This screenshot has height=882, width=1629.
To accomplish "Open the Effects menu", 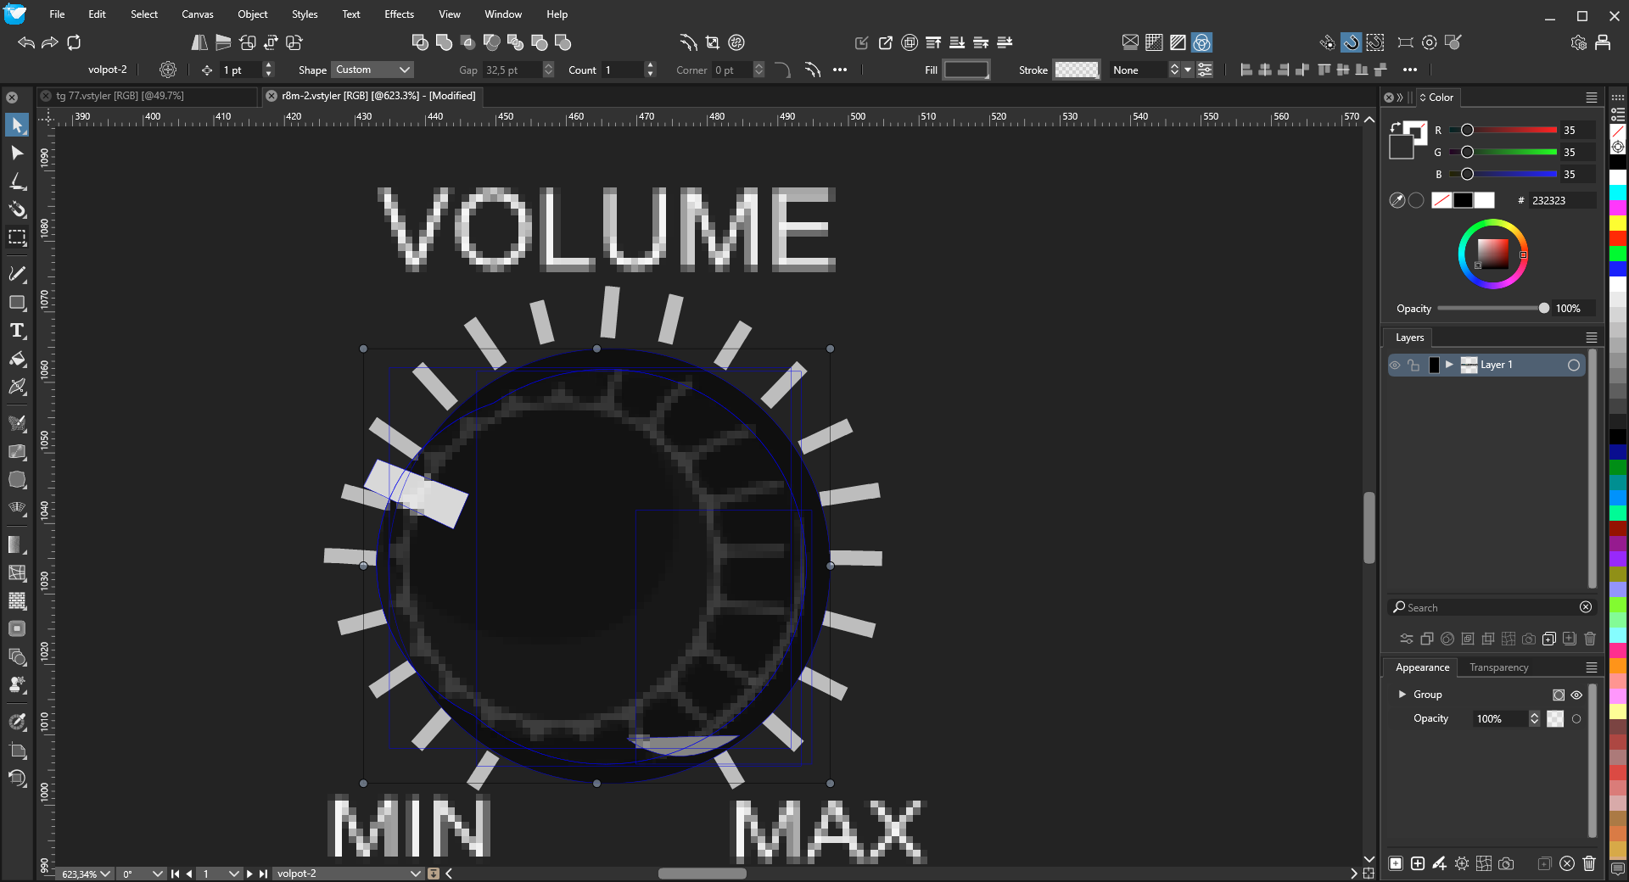I will tap(399, 14).
